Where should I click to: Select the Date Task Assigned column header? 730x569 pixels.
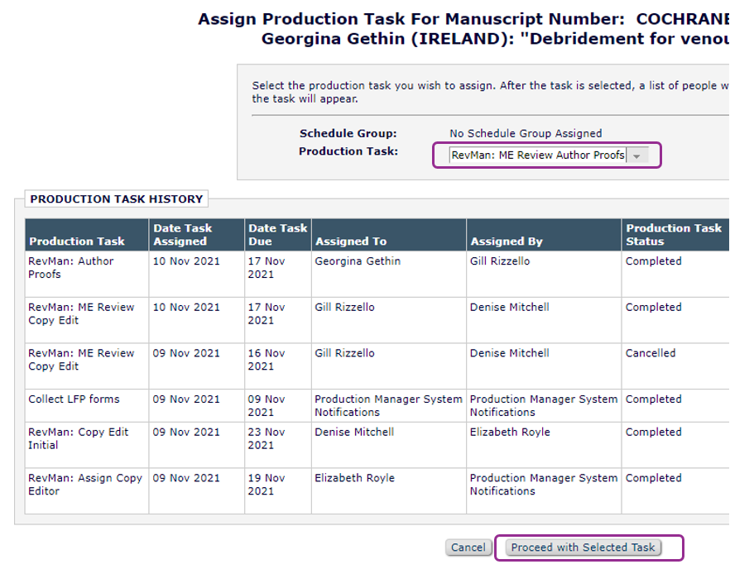click(x=182, y=235)
